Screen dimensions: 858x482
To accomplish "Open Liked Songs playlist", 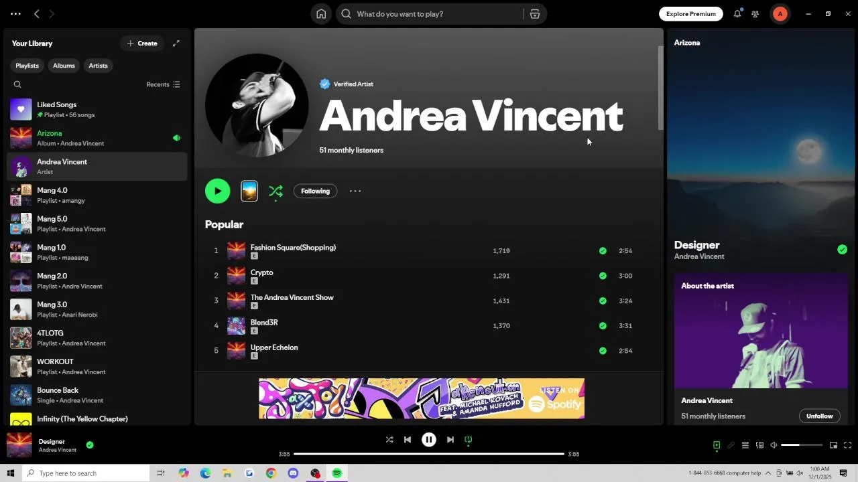I will [97, 109].
